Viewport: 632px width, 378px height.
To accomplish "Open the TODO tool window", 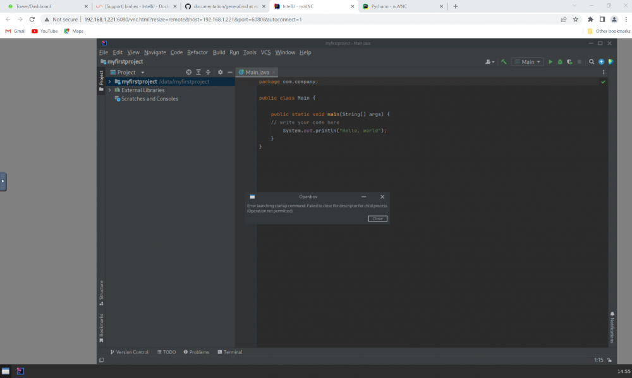I will [x=166, y=352].
